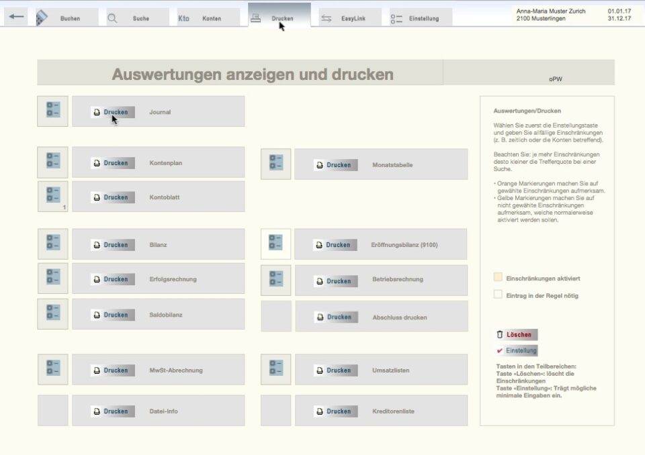This screenshot has width=645, height=455.
Task: Click the Journal label
Action: point(160,112)
